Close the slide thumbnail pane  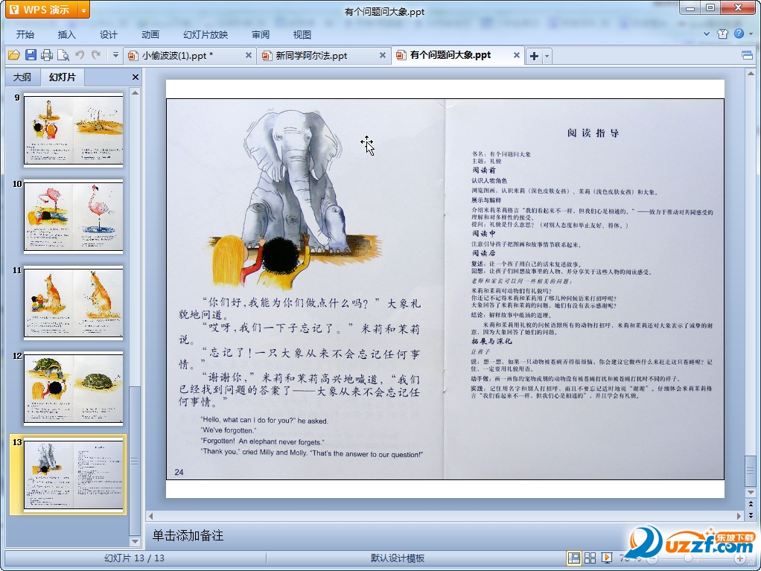click(x=136, y=77)
